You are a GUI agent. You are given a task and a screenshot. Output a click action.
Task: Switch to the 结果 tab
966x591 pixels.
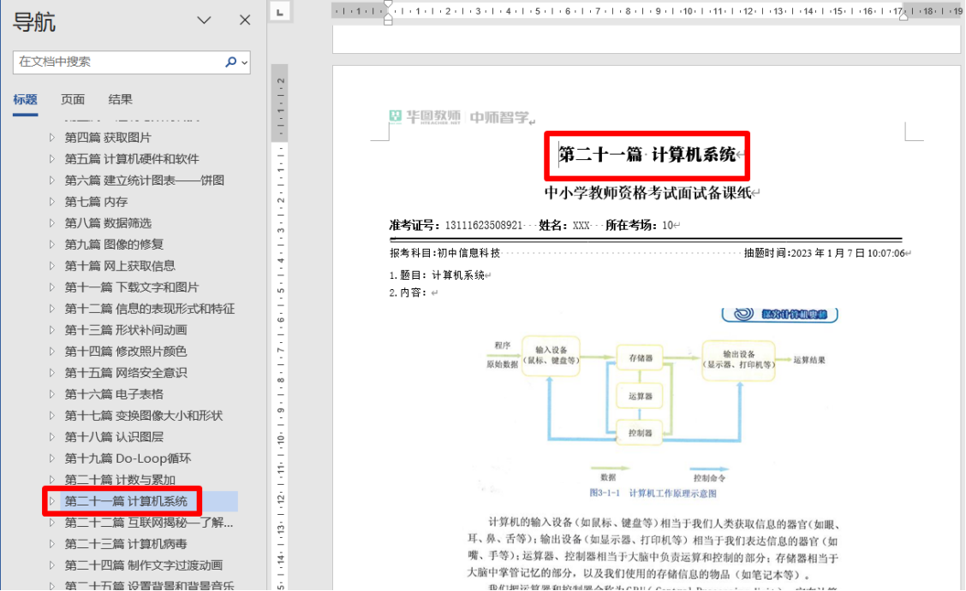(121, 99)
